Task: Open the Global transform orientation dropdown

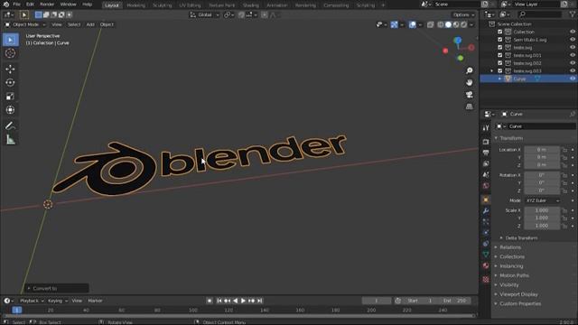Action: coord(205,14)
